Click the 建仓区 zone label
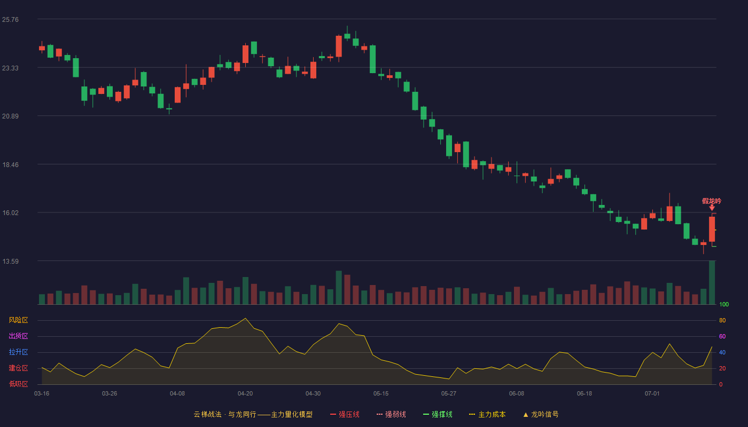 pyautogui.click(x=18, y=368)
